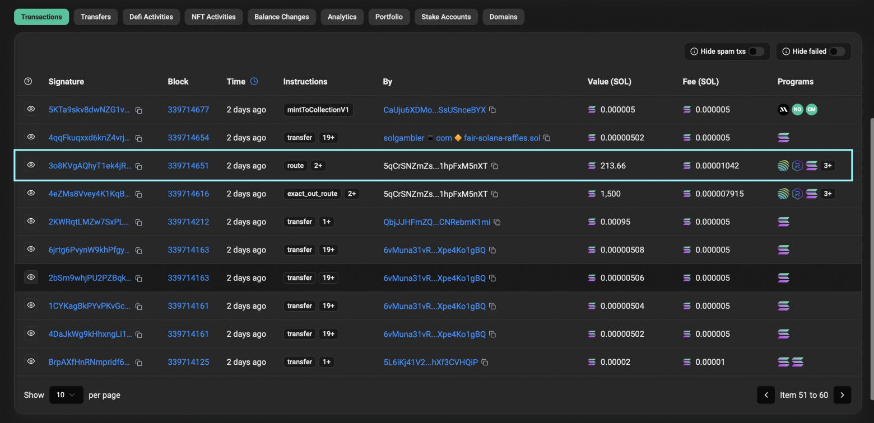
Task: Switch to the Analytics tab
Action: (x=342, y=17)
